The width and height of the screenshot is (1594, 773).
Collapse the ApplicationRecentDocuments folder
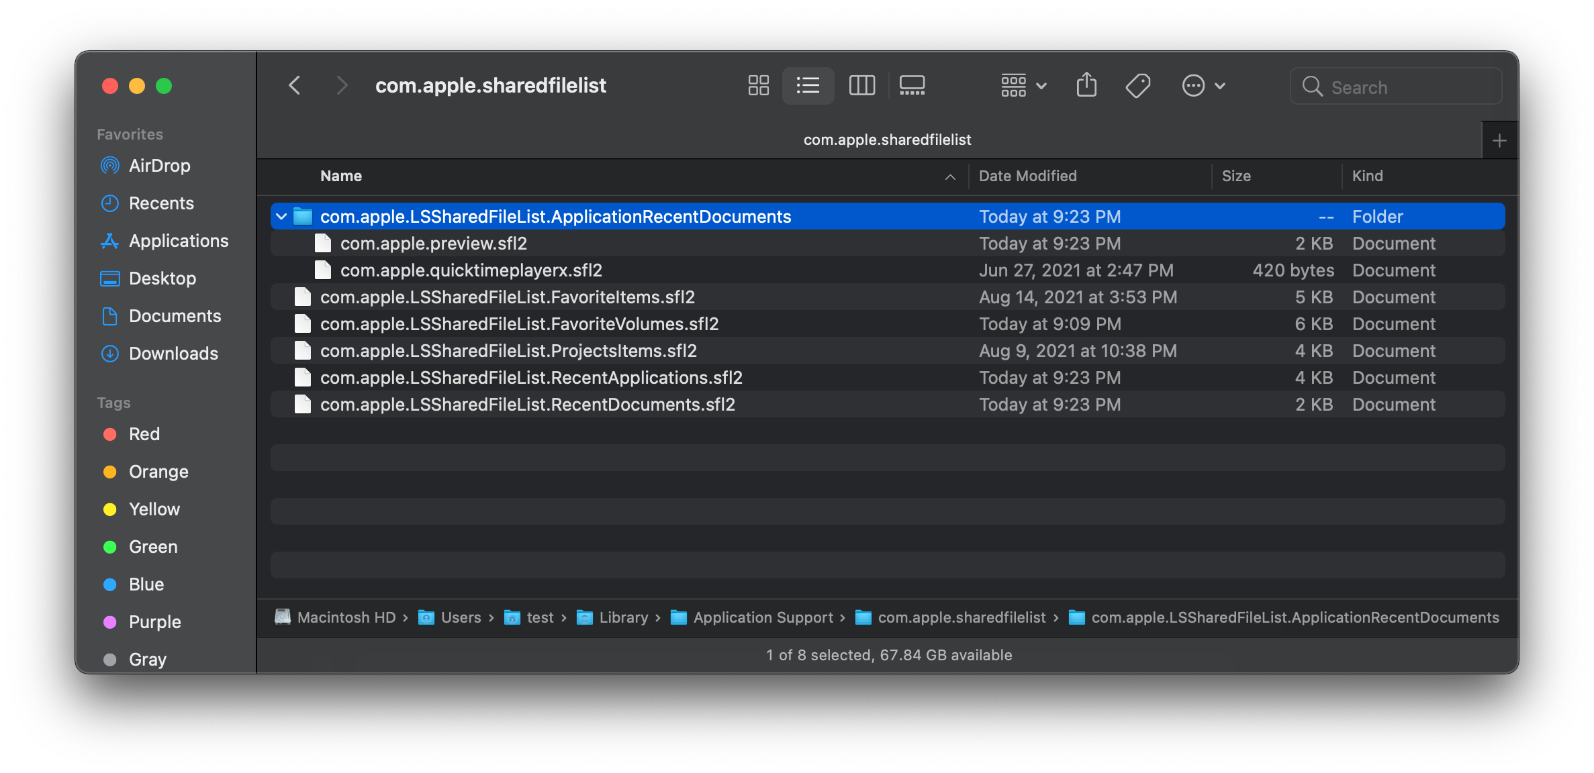(282, 217)
